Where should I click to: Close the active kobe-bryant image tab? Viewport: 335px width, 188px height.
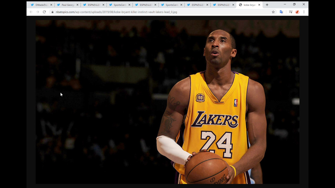click(x=259, y=5)
